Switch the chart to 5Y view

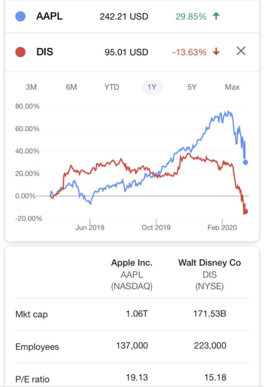click(192, 87)
